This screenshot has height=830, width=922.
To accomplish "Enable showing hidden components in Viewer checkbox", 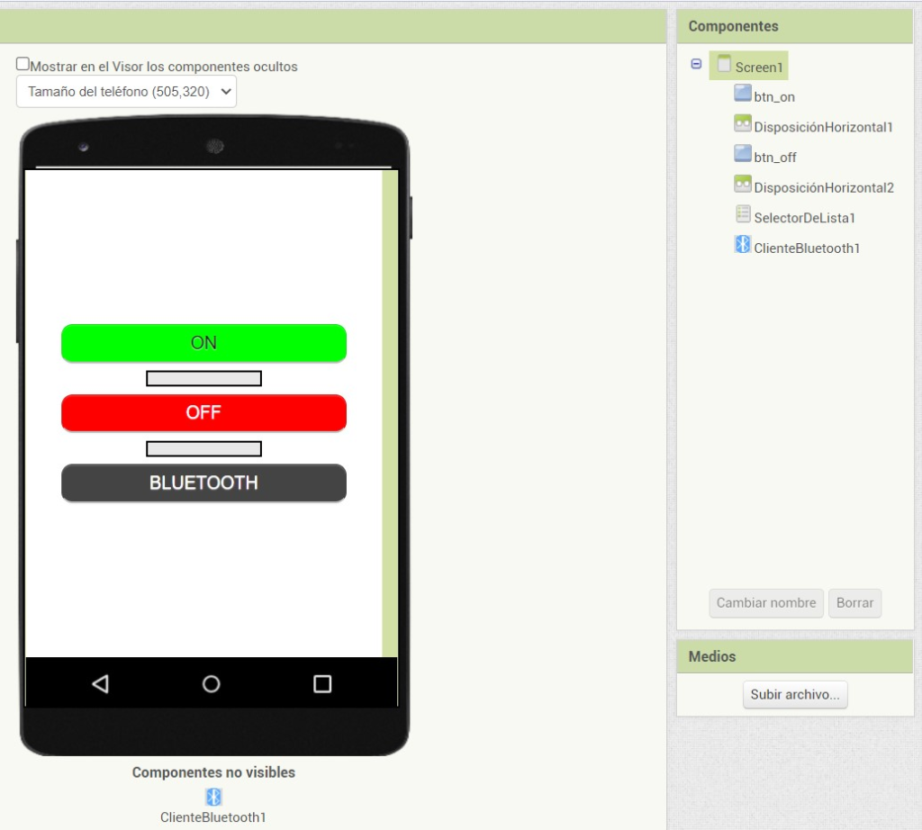I will (23, 64).
